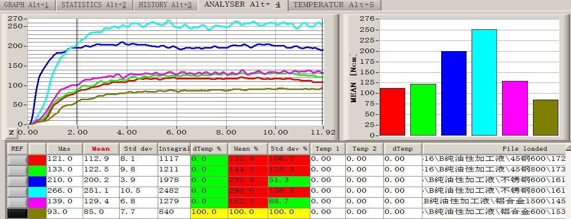Viewport: 571px width, 219px height.
Task: Toggle the REF button for the blue curve
Action: (x=17, y=180)
